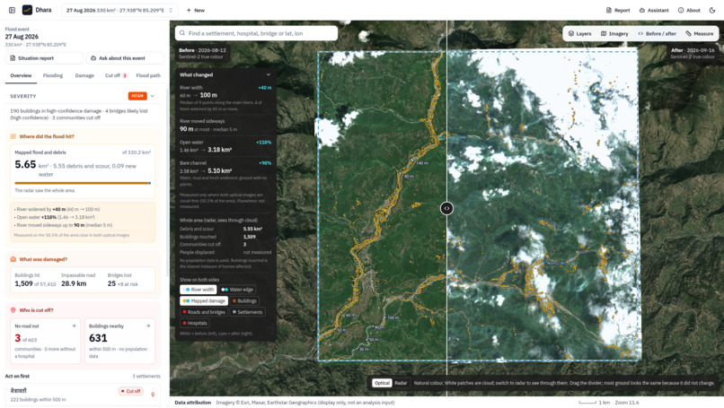Click the 1 km scale bar
The width and height of the screenshot is (724, 408).
(x=594, y=403)
